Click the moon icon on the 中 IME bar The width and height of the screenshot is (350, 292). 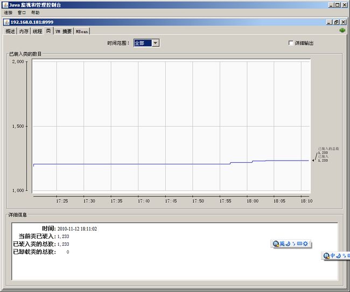click(338, 255)
